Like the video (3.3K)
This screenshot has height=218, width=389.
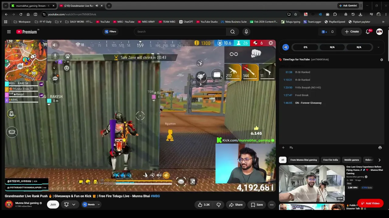(x=204, y=205)
